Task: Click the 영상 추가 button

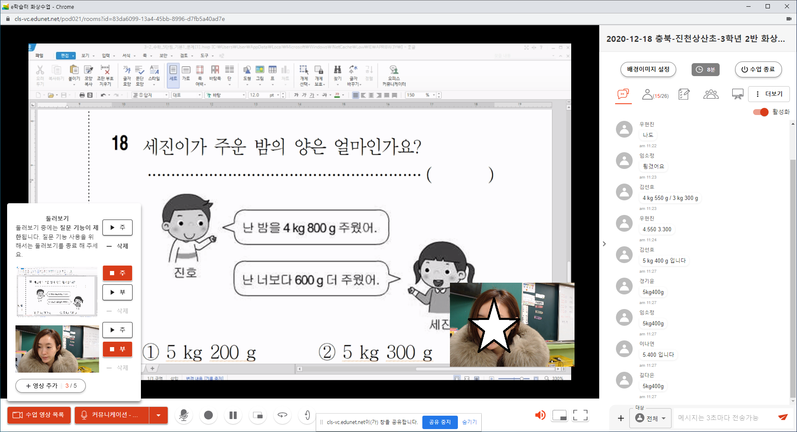Action: point(51,386)
